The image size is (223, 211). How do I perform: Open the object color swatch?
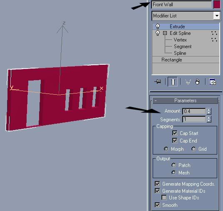[x=217, y=5]
